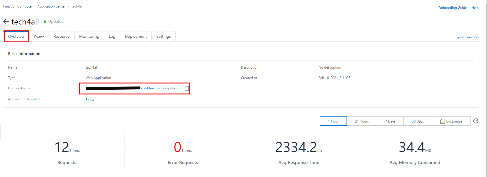
Task: Select the 30 Days time range
Action: (x=418, y=121)
